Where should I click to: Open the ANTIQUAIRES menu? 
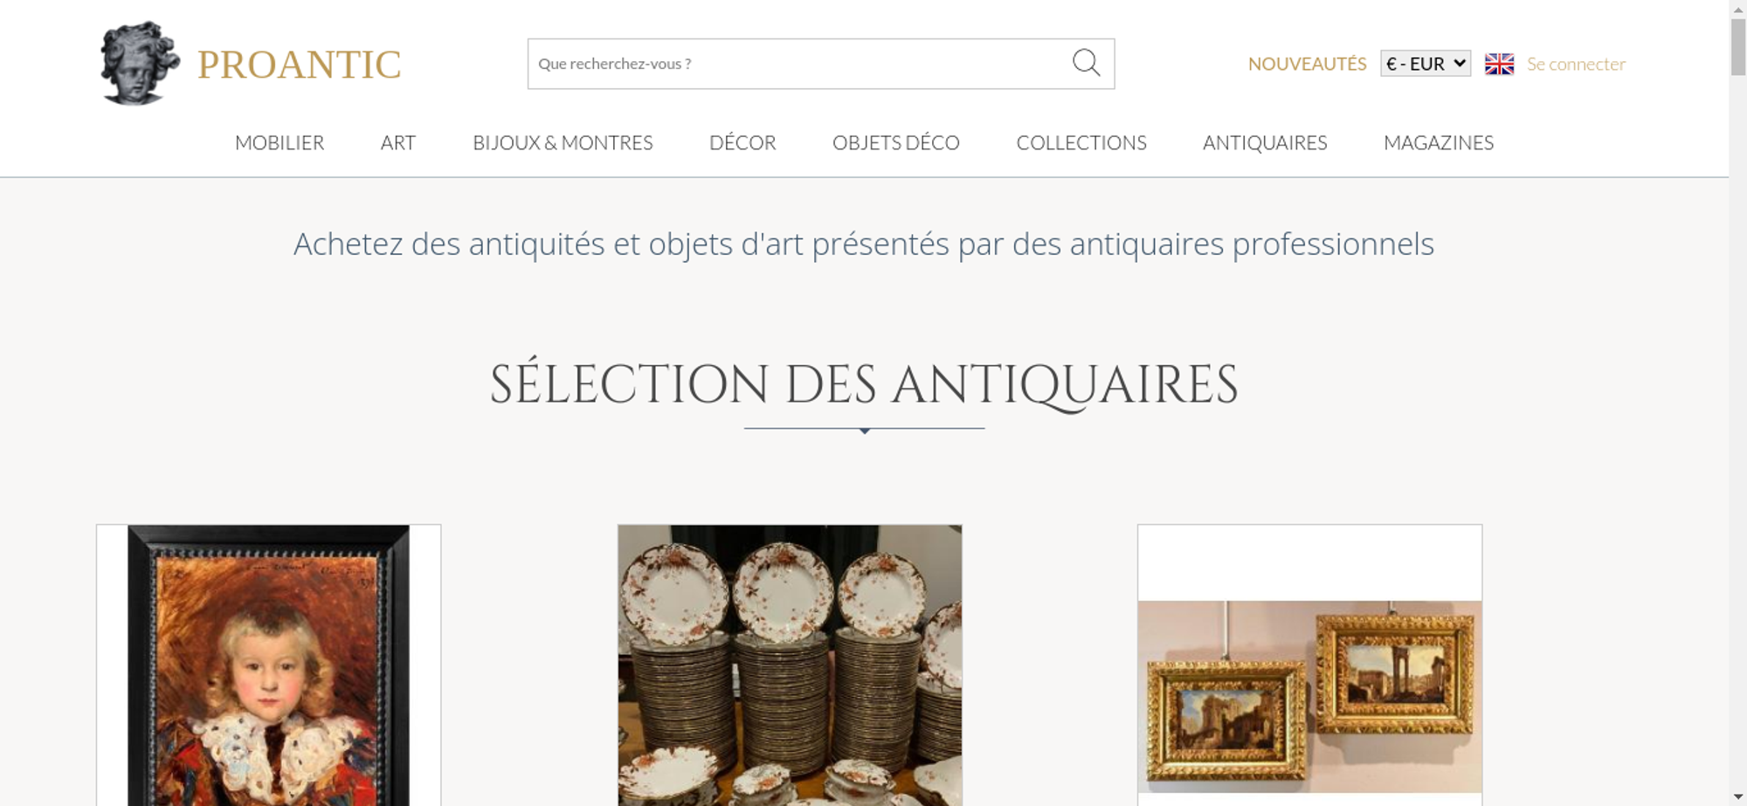pyautogui.click(x=1265, y=142)
